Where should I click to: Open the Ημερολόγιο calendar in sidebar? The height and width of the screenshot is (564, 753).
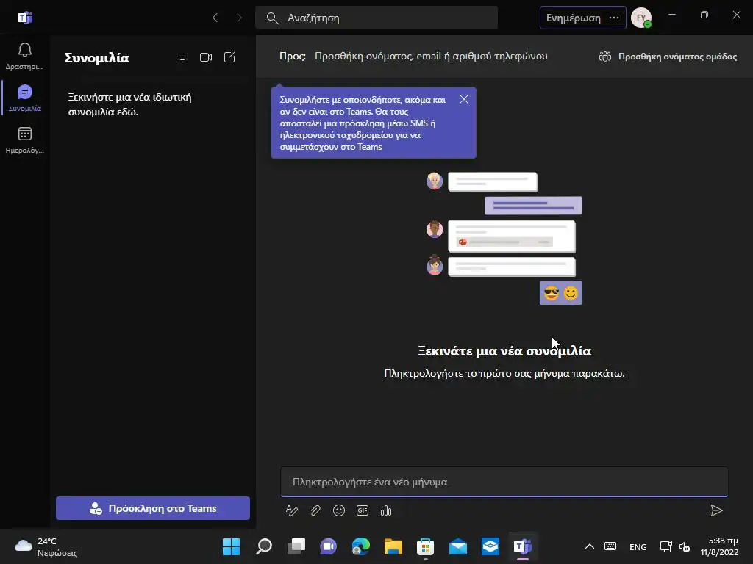(24, 140)
